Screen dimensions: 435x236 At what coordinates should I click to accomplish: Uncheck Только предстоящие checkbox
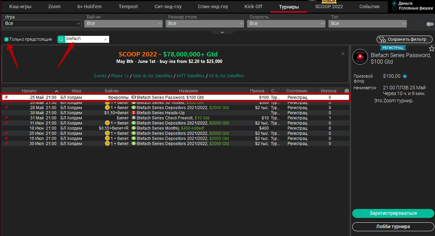click(x=6, y=39)
